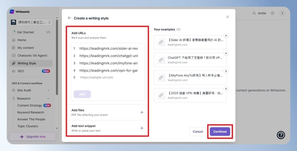Screen dimensions: 297x151
Task: Open My content page
Action: point(31,48)
